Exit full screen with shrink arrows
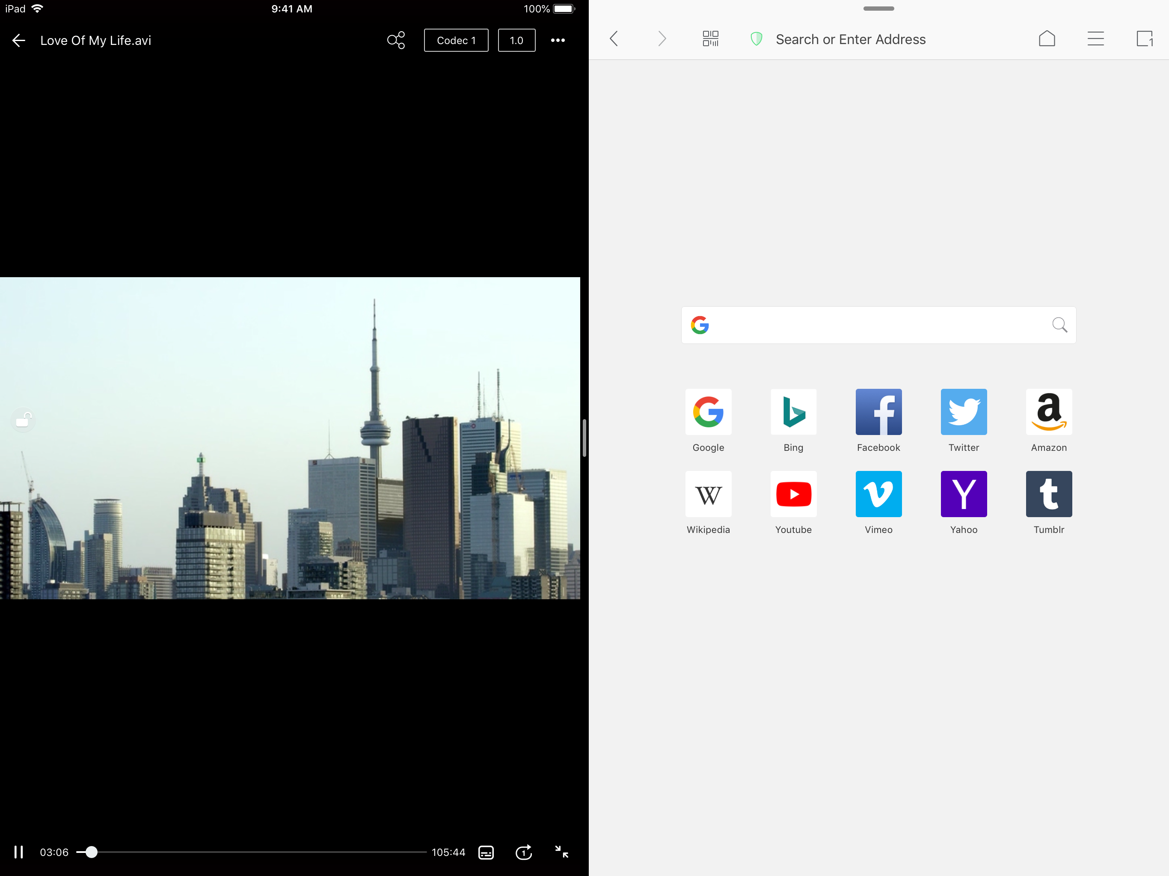The height and width of the screenshot is (876, 1169). 561,852
